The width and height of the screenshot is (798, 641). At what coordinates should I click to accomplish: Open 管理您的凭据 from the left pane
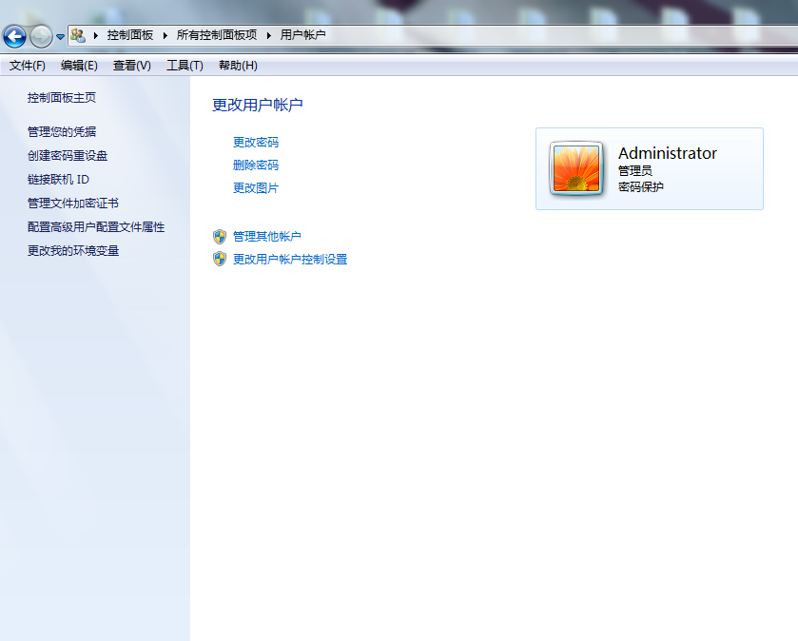tap(62, 132)
